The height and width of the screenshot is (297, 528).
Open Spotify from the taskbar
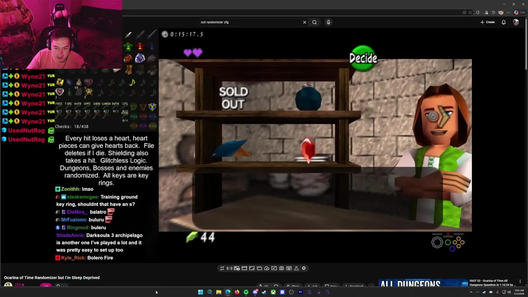coord(246,292)
